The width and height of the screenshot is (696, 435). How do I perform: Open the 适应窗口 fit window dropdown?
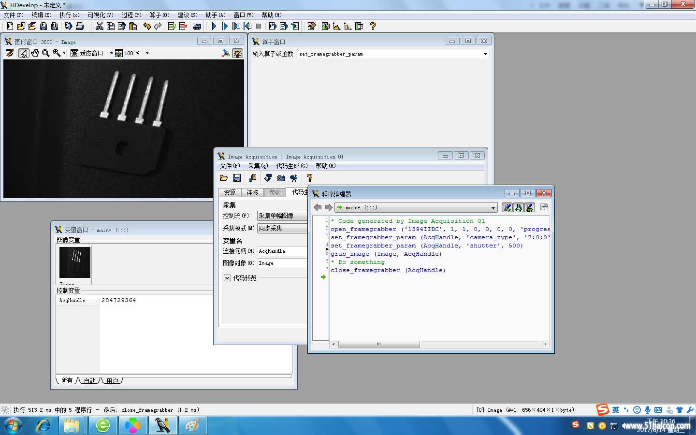pos(111,53)
